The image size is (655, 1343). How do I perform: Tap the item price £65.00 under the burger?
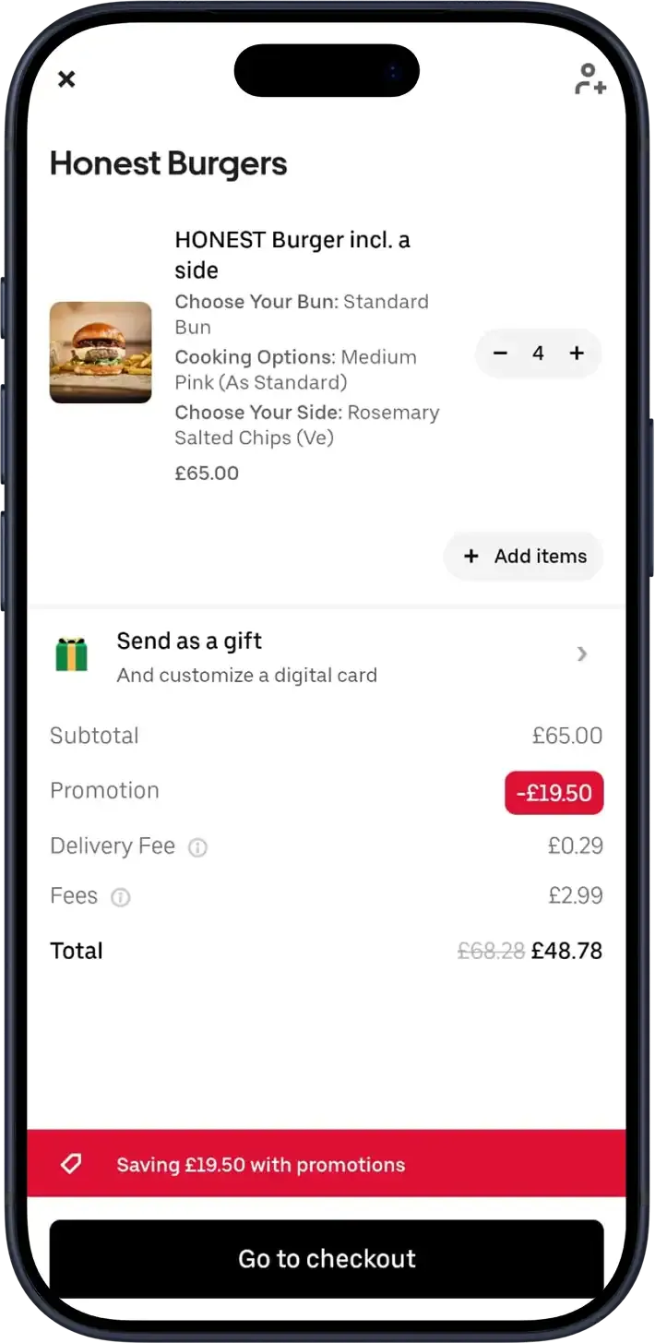click(x=207, y=474)
